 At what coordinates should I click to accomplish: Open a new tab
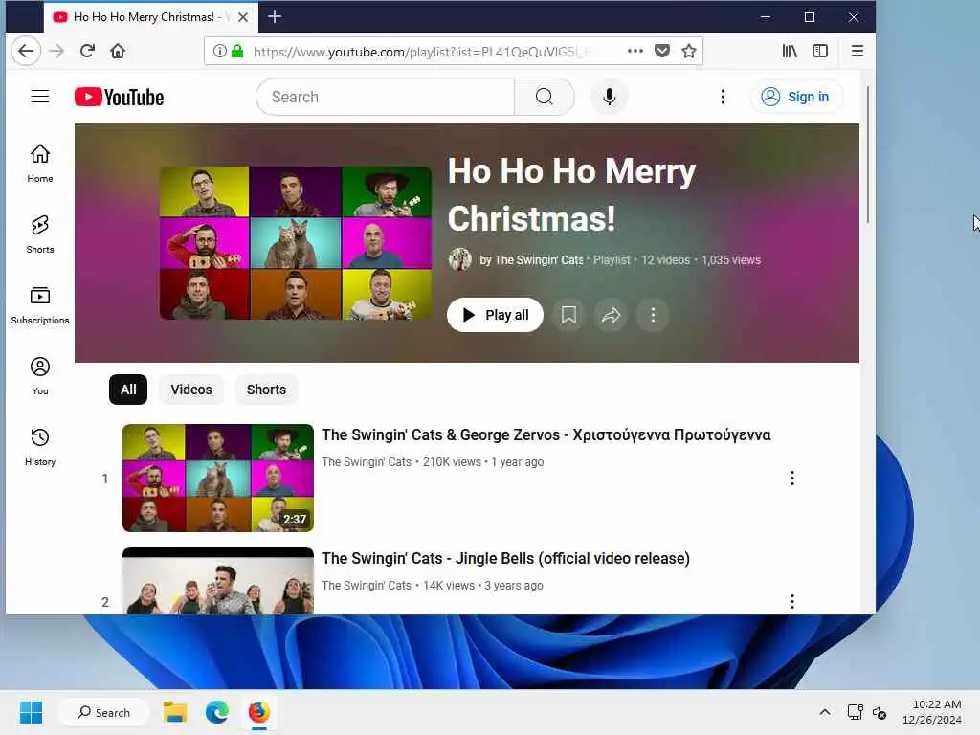point(275,17)
